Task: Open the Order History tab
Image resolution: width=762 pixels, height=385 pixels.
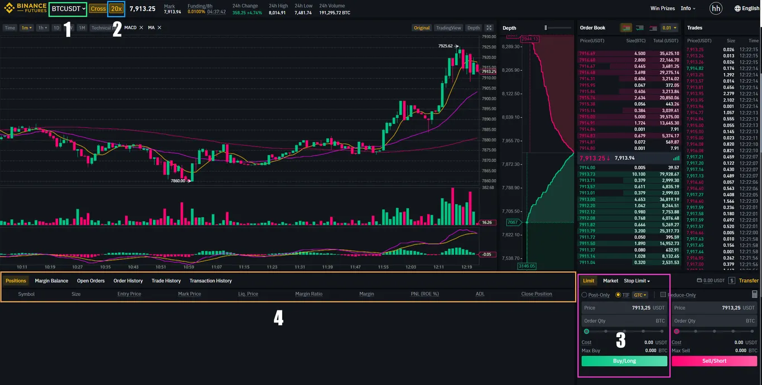Action: pyautogui.click(x=128, y=281)
